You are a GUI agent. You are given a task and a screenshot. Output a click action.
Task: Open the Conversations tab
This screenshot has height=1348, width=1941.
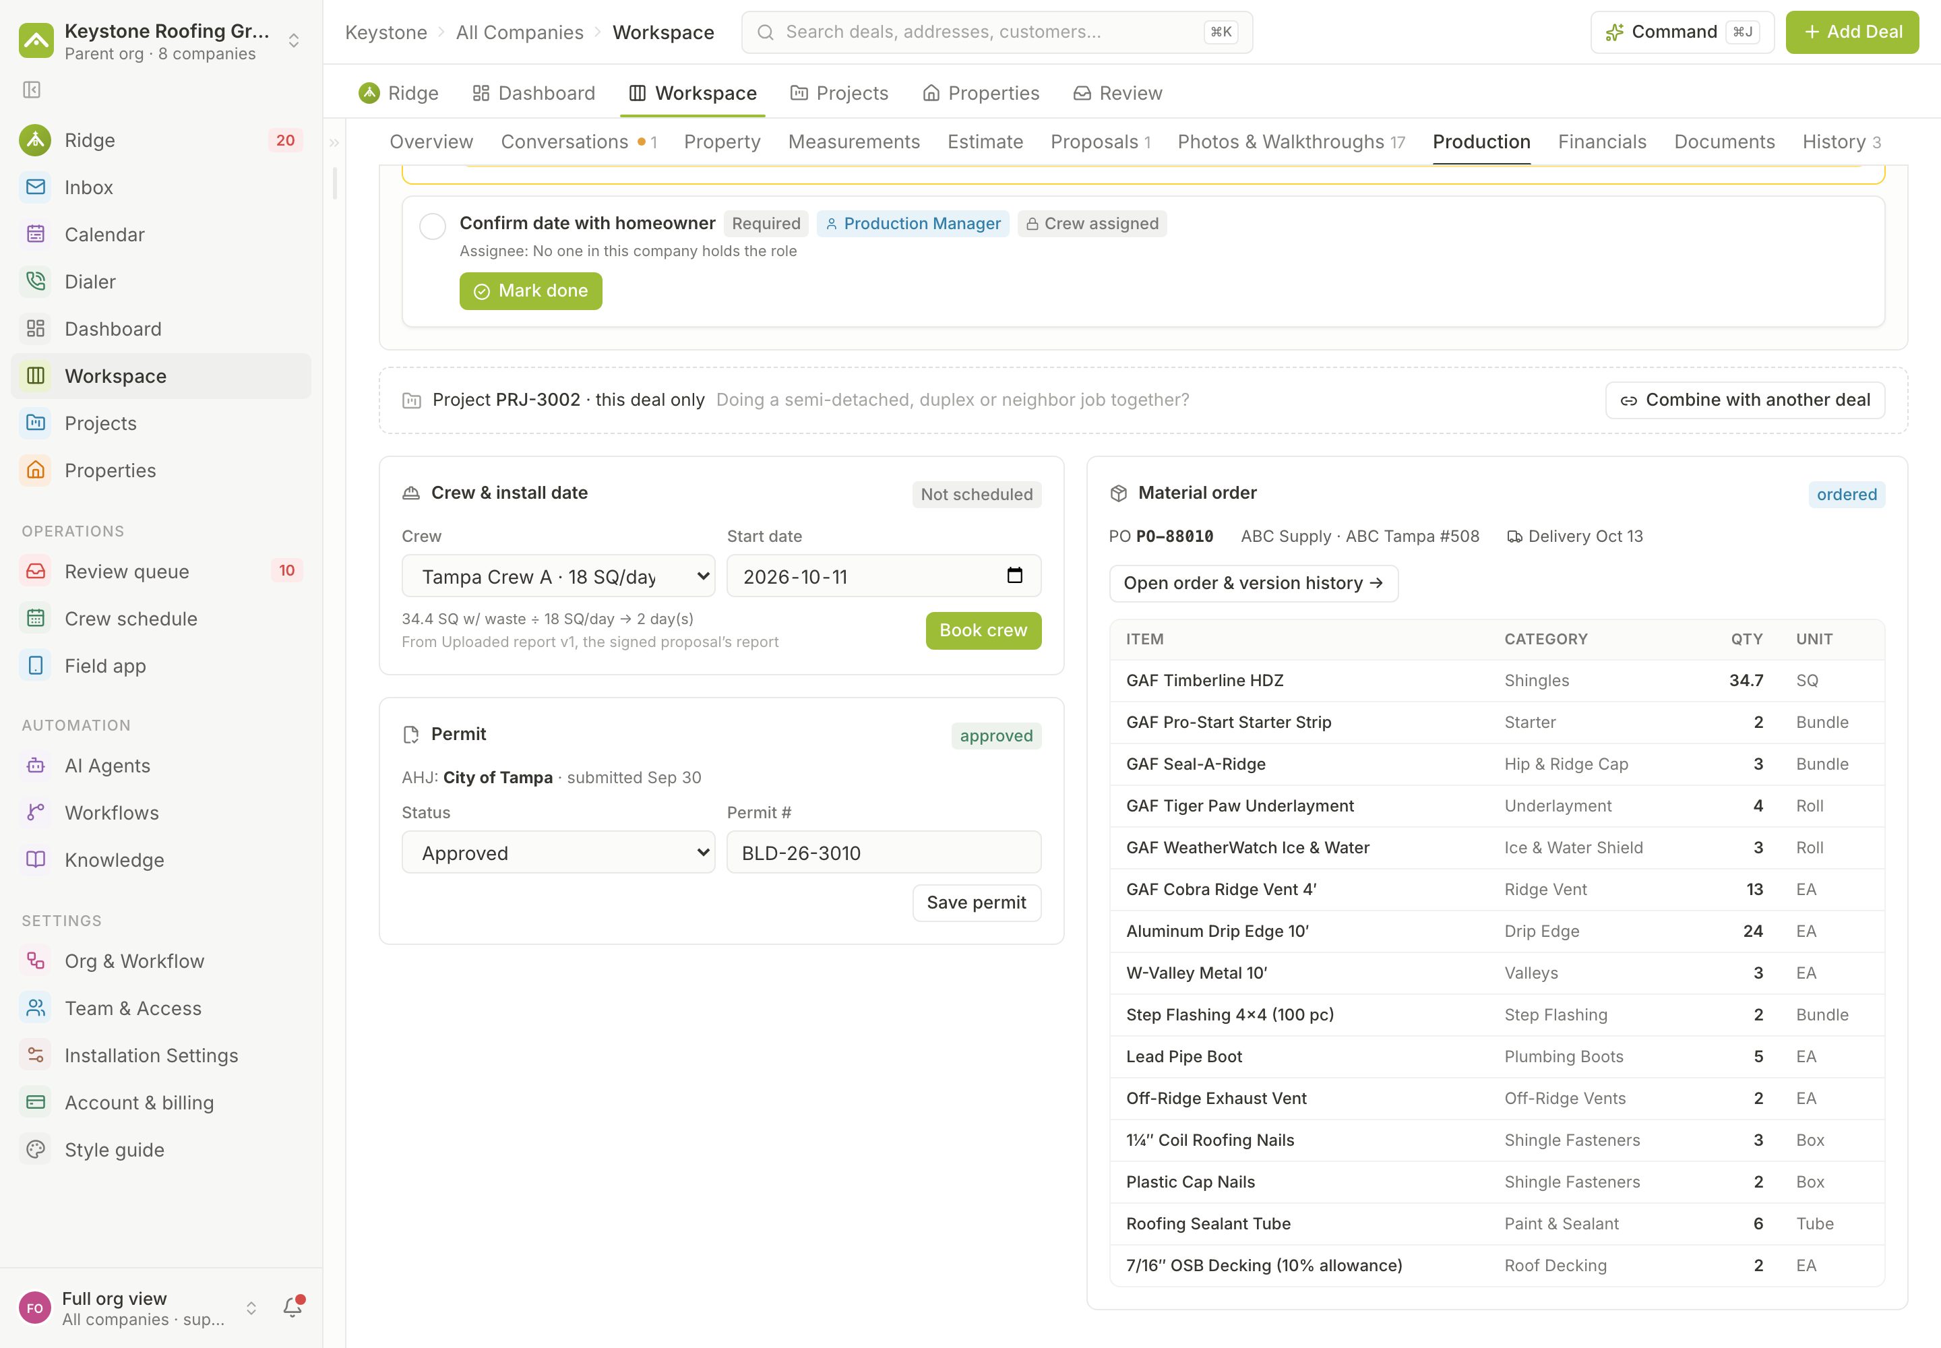pos(578,142)
